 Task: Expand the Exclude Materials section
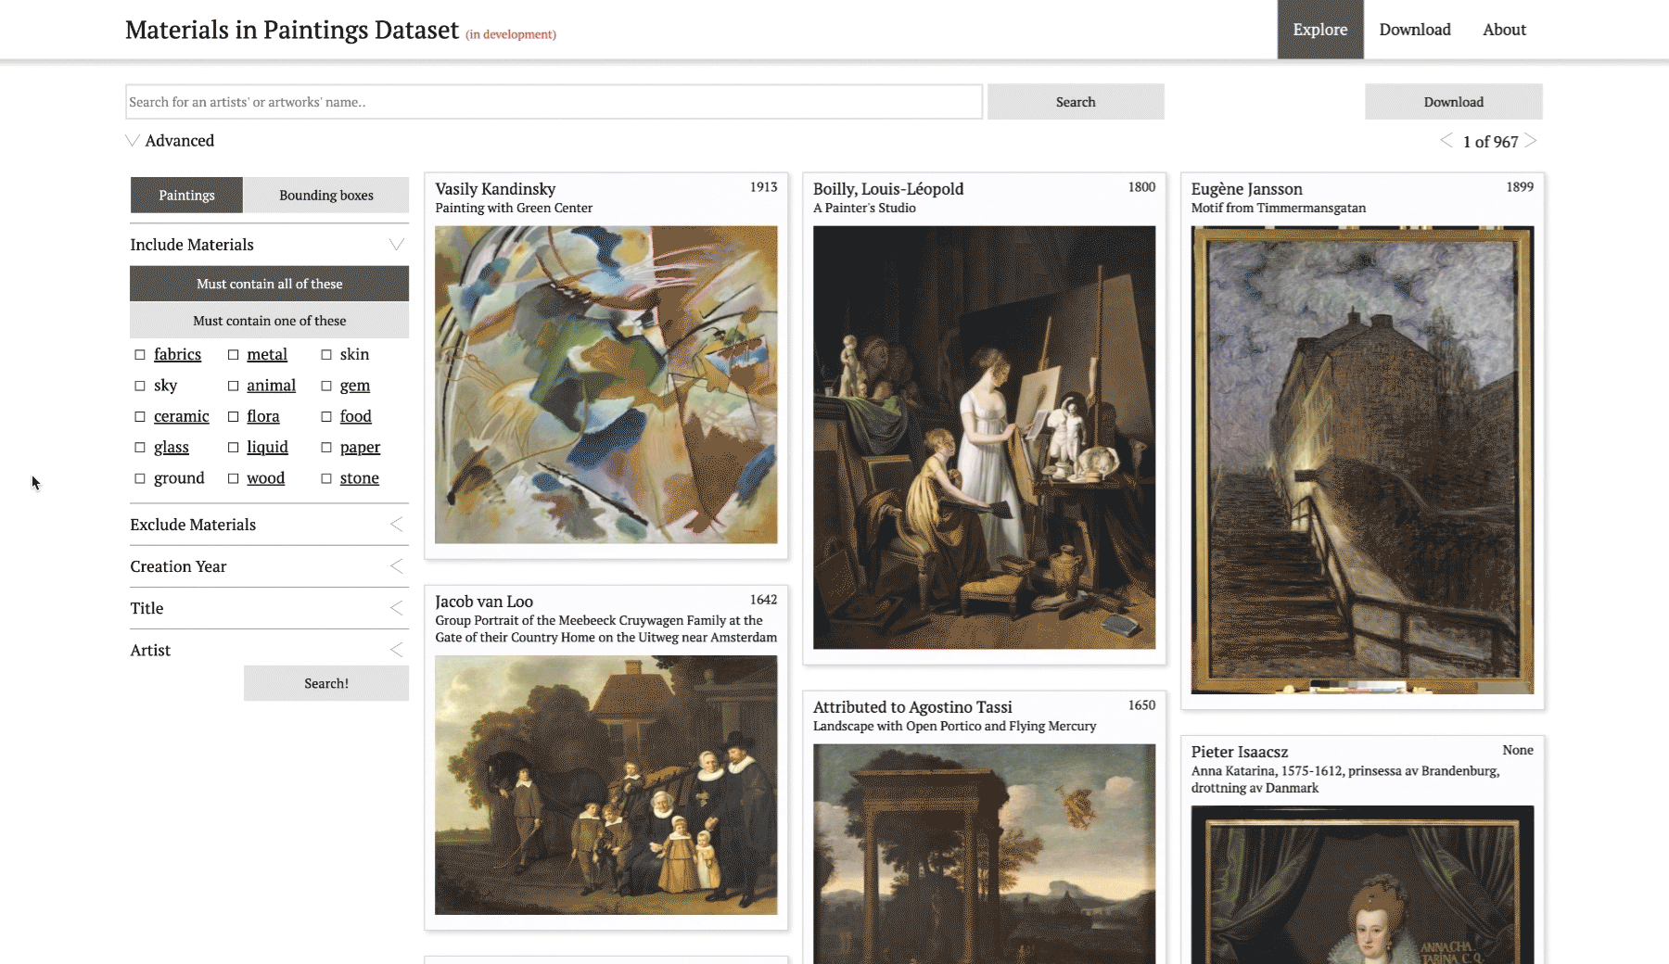396,525
